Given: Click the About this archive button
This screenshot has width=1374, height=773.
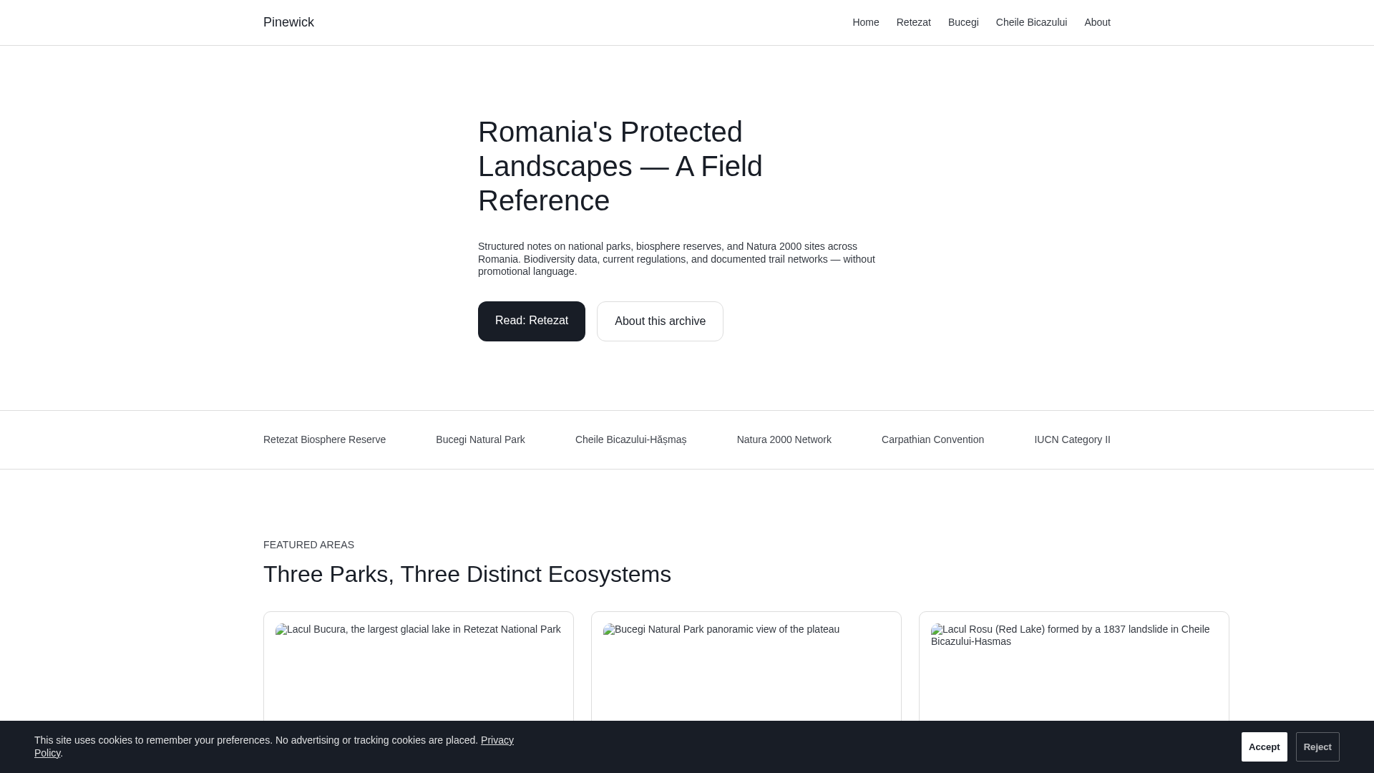Looking at the screenshot, I should [x=660, y=321].
